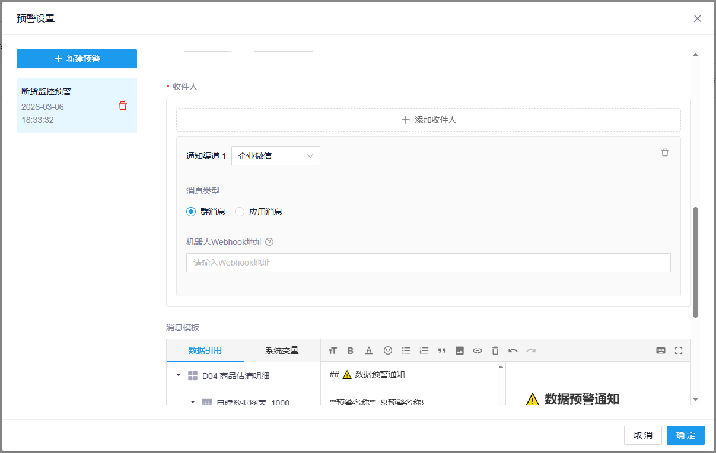The image size is (716, 453).
Task: Apply underline formatting to message text
Action: [368, 350]
